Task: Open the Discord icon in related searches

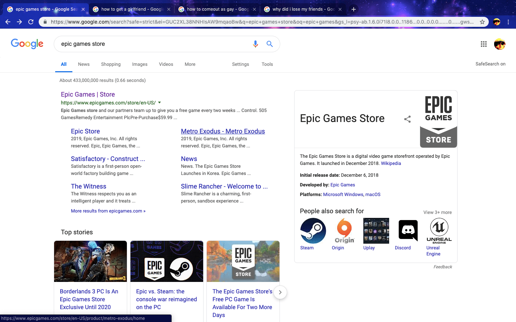Action: click(408, 231)
